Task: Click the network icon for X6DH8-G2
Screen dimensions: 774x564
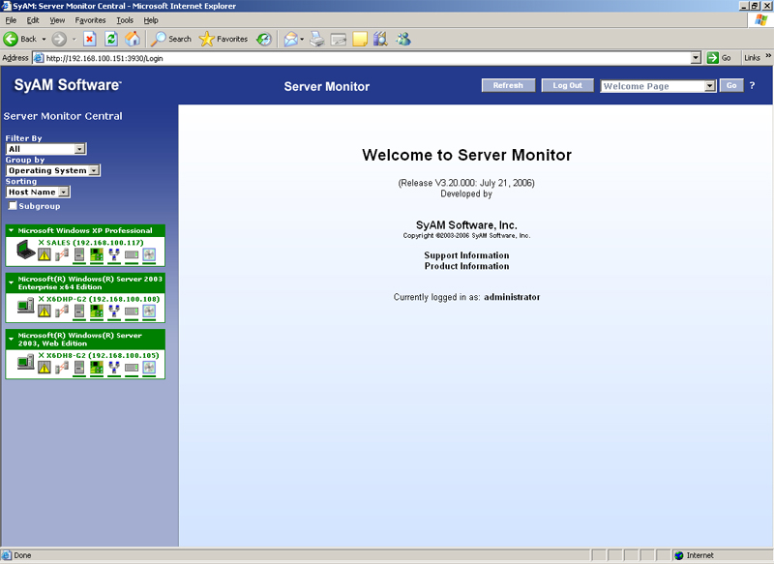Action: [x=113, y=366]
